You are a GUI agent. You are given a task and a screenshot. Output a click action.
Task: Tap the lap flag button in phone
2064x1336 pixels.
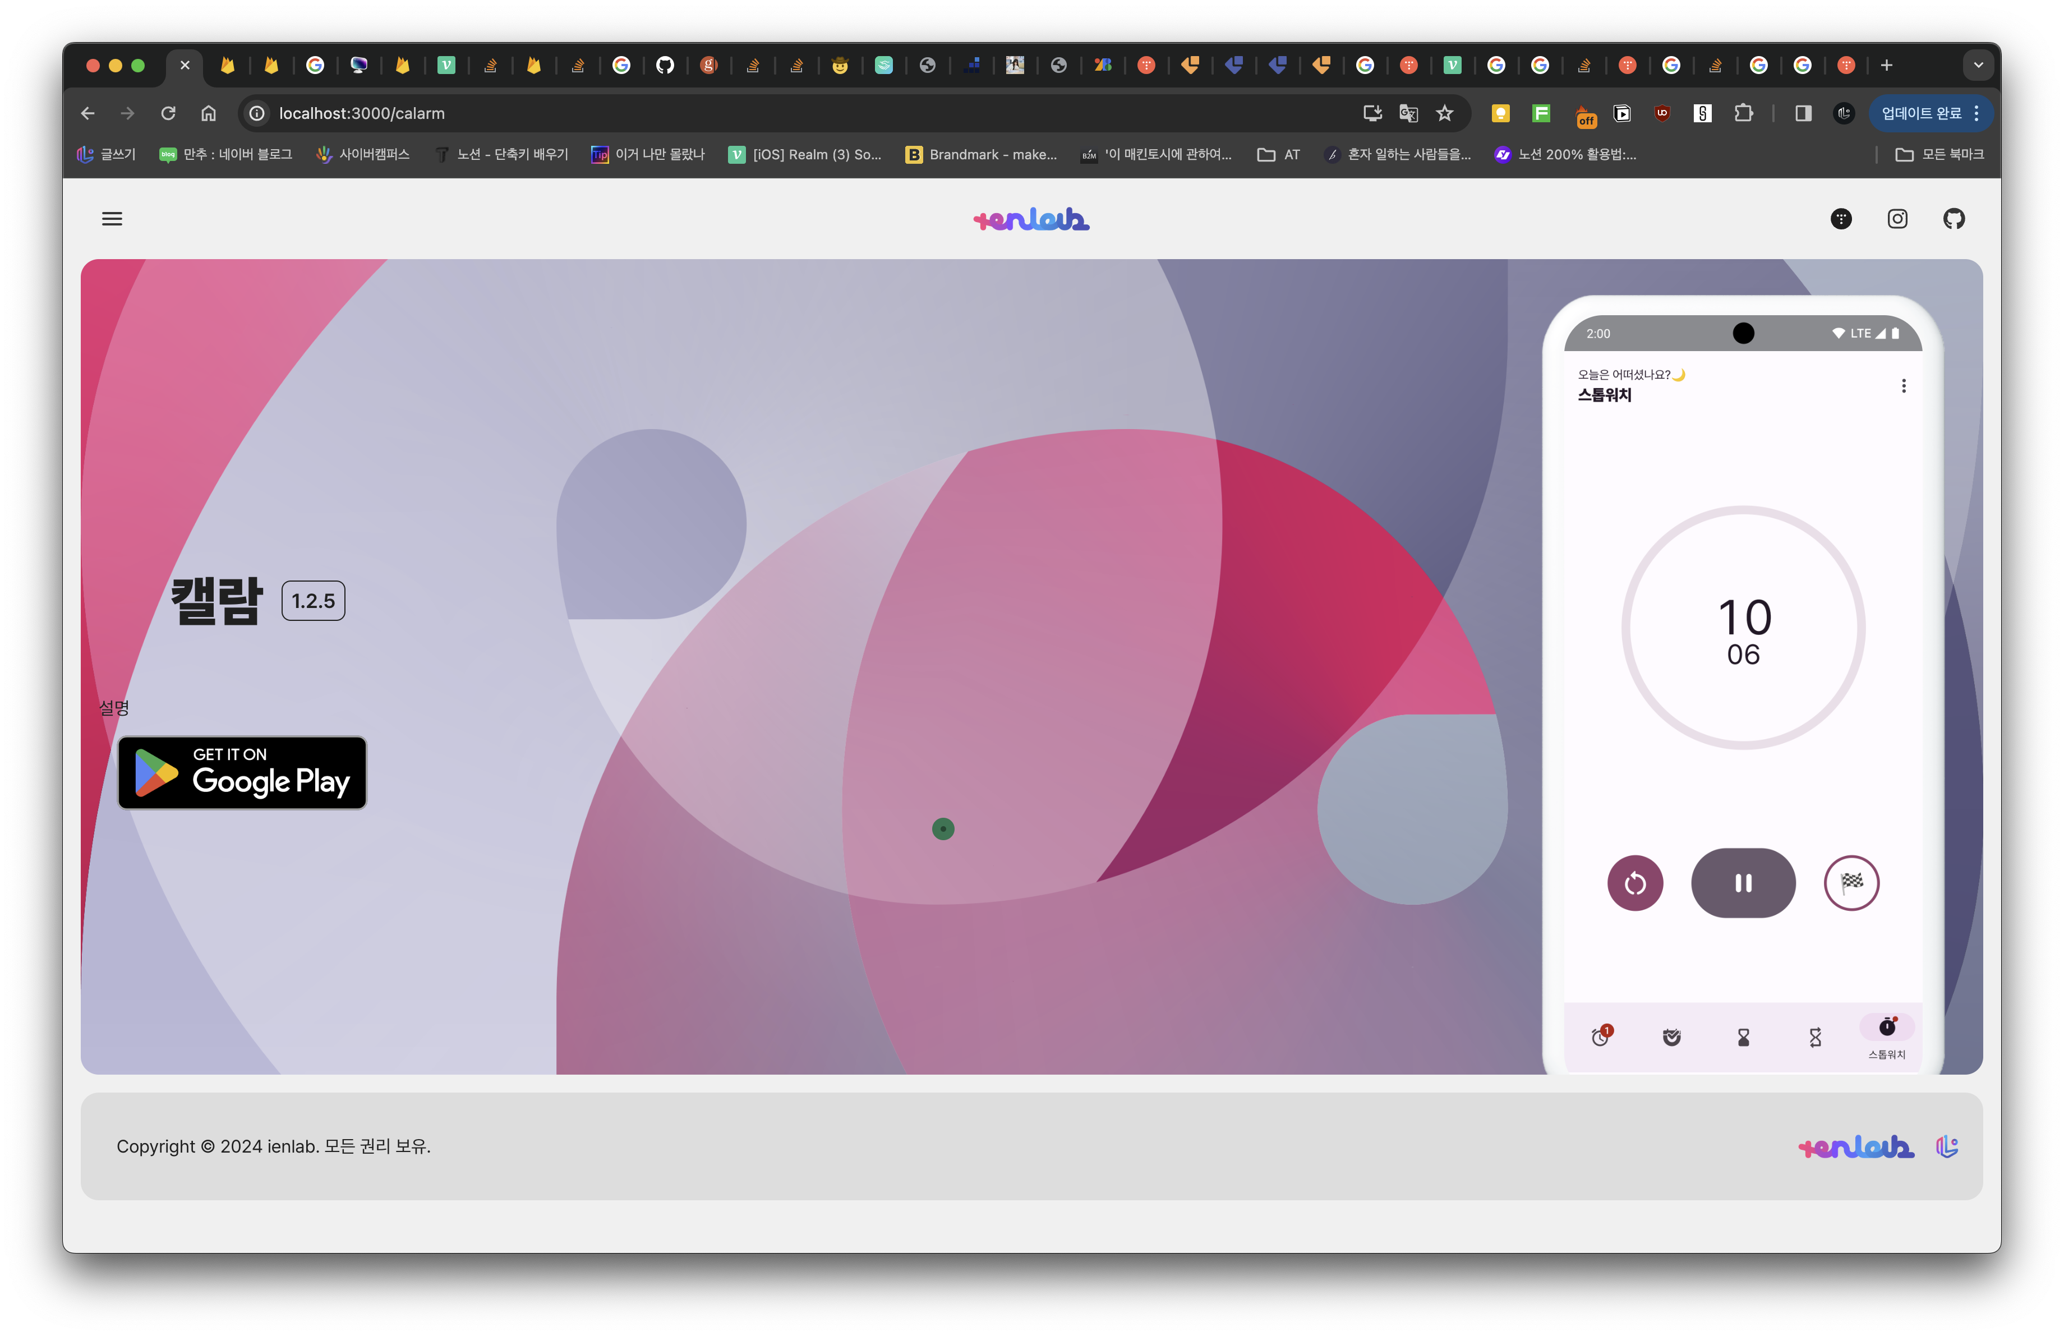[x=1851, y=883]
